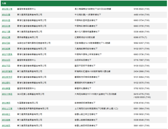Viewport: 168px width, 129px height.
Task: Open the 綠在平田 link
Action: click(x=6, y=66)
